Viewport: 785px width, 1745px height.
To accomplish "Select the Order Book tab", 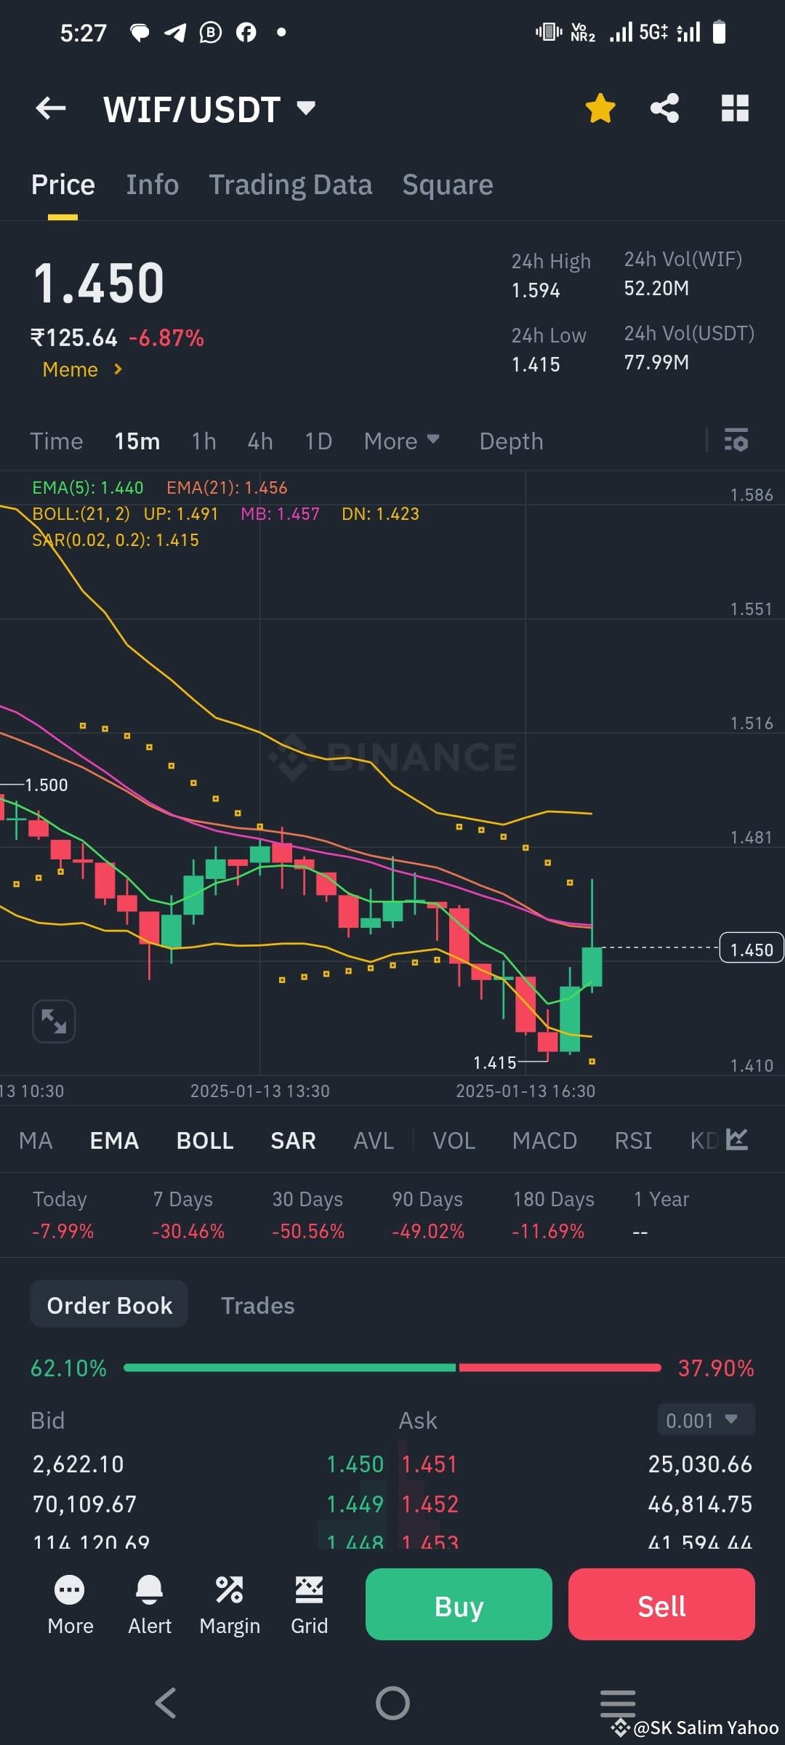I will coord(109,1305).
